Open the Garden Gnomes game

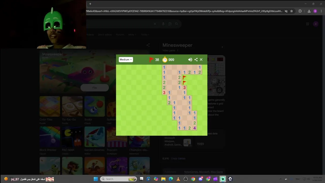(94, 137)
